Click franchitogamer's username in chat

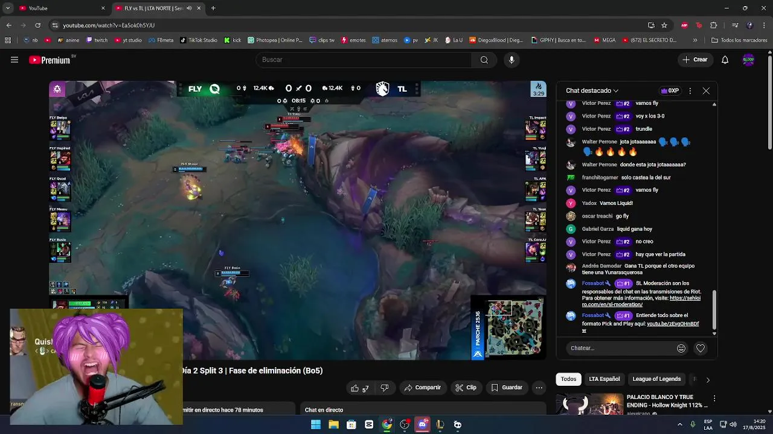click(600, 178)
